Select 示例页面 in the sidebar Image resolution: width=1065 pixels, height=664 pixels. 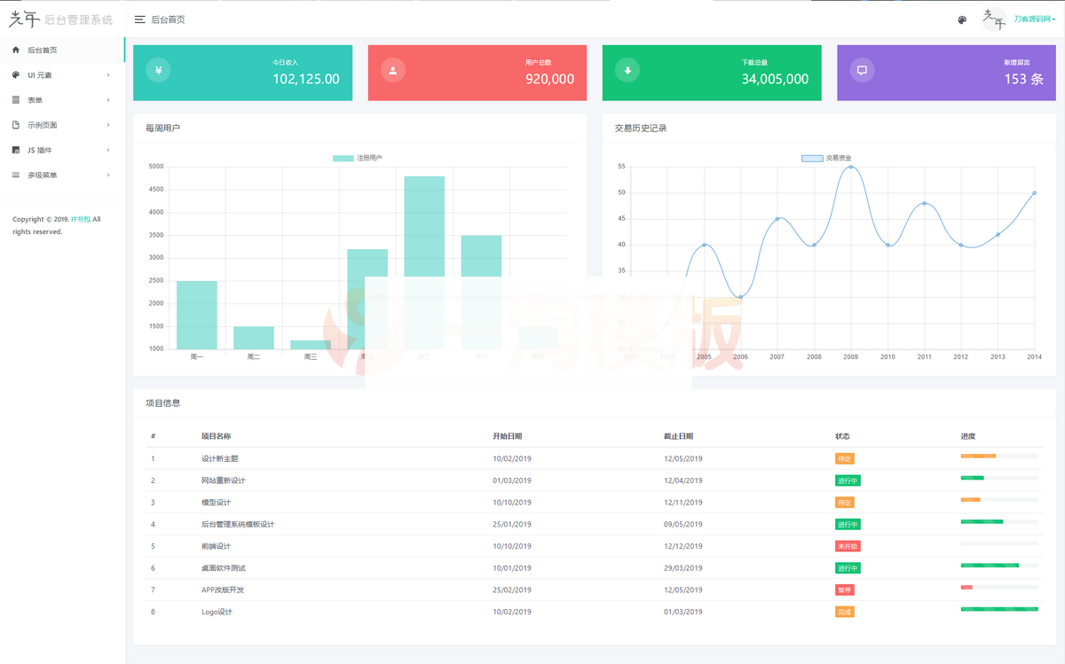pos(43,125)
